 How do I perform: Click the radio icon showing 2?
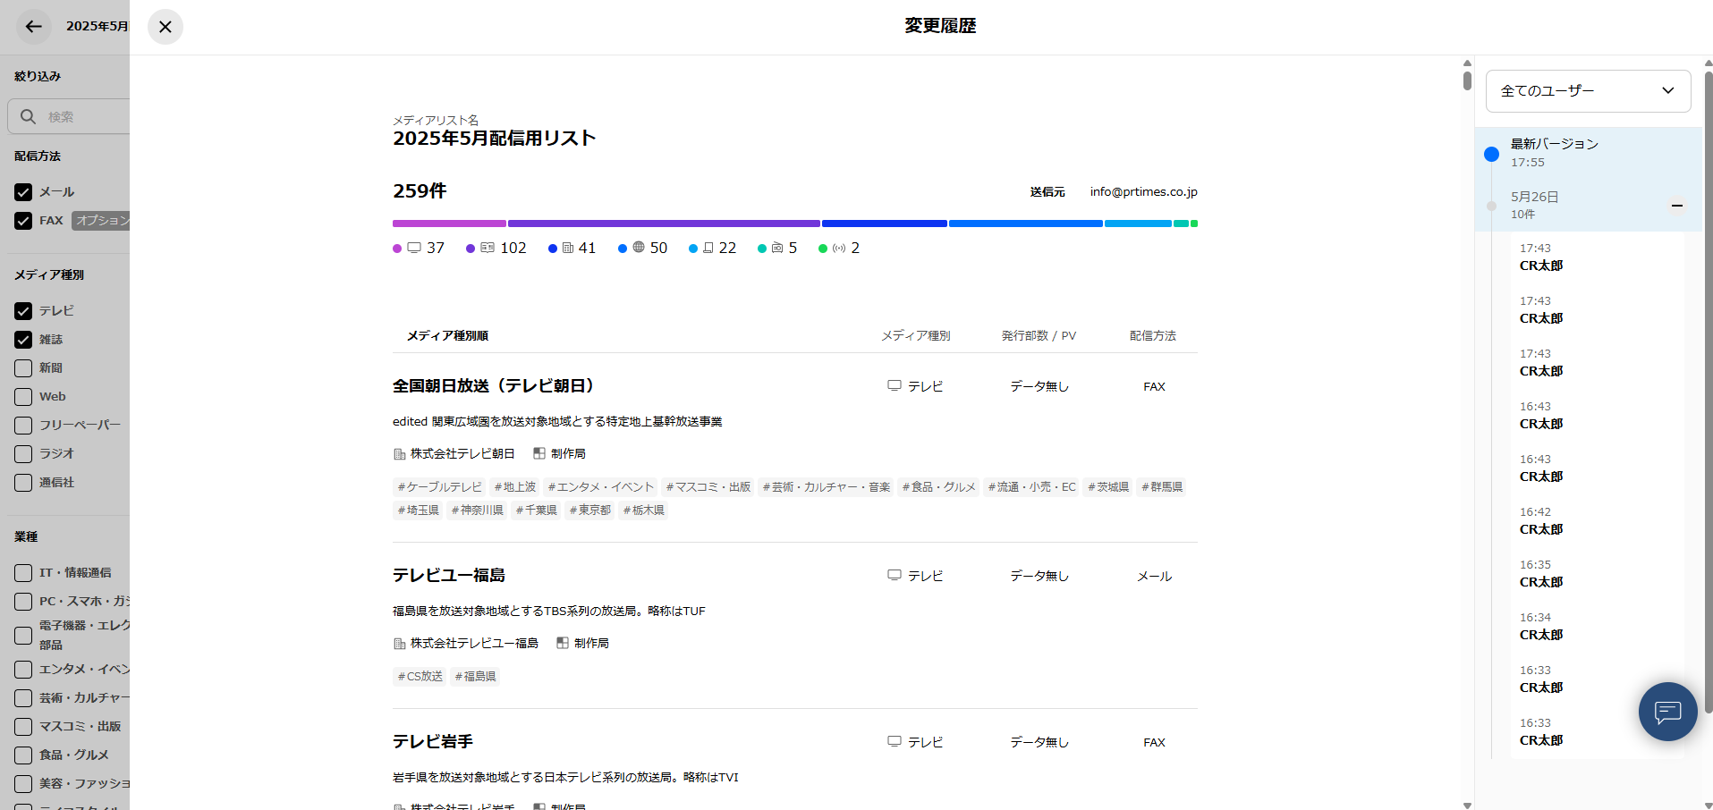(839, 248)
